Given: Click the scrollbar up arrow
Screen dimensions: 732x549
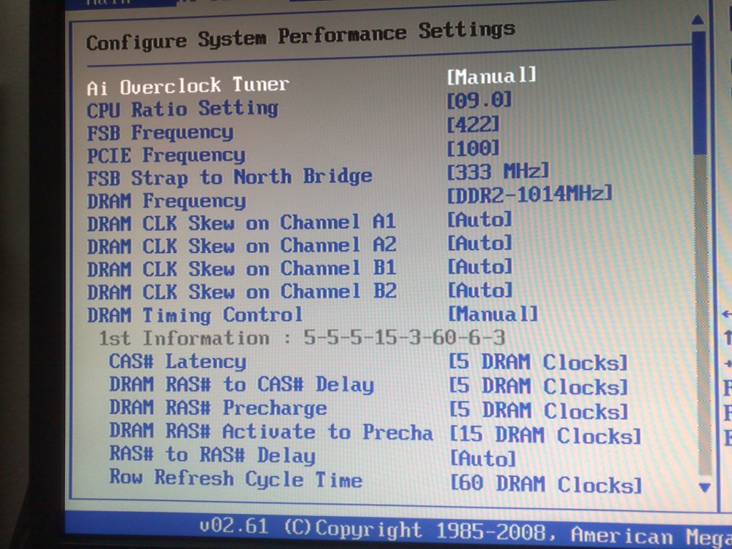Looking at the screenshot, I should click(x=698, y=20).
